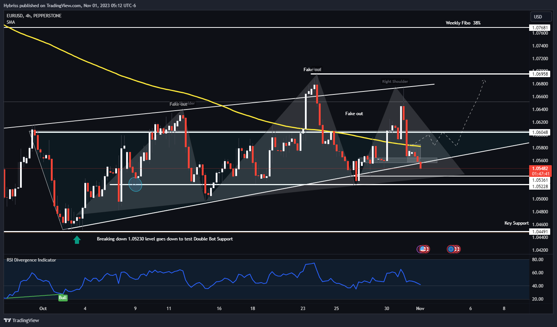Viewport: 557px width, 327px height.
Task: Click the 20.00 RSI axis value
Action: tap(537, 299)
